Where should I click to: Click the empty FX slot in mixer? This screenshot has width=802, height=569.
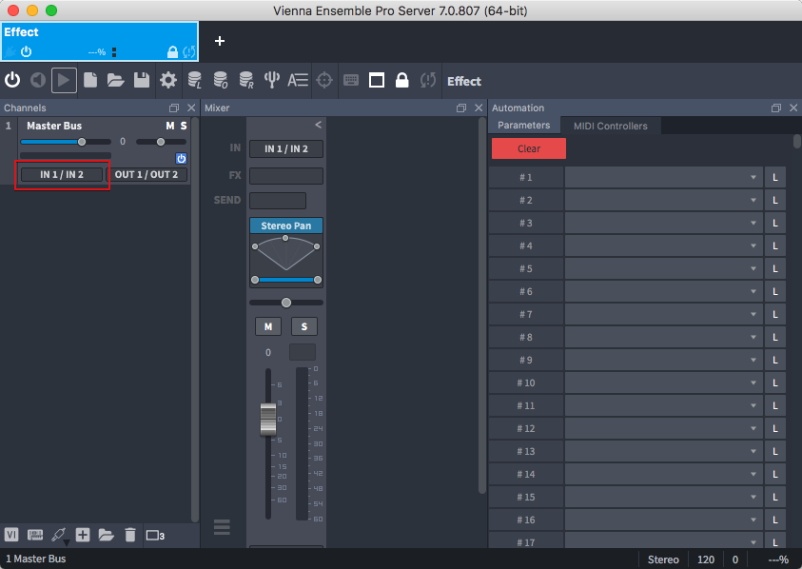[286, 175]
